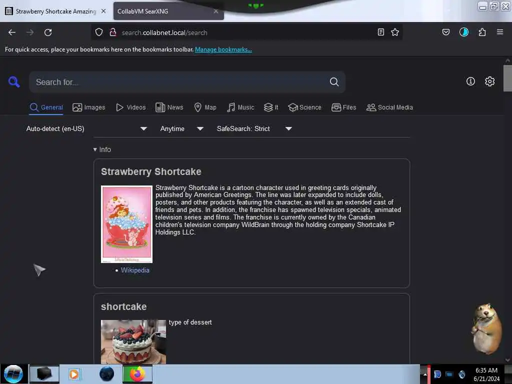Switch to the Social Media category

[x=389, y=107]
